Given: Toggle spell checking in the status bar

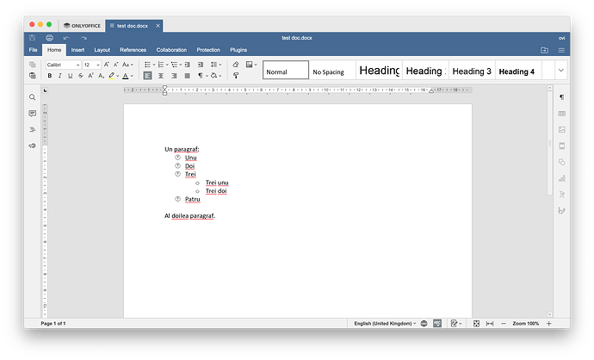Looking at the screenshot, I should (x=437, y=323).
